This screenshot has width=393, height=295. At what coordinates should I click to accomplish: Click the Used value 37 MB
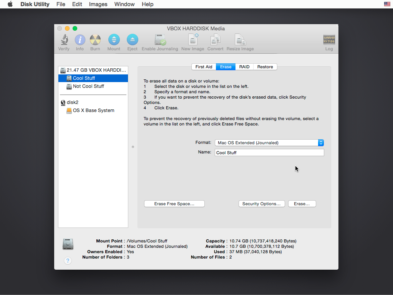pos(255,252)
